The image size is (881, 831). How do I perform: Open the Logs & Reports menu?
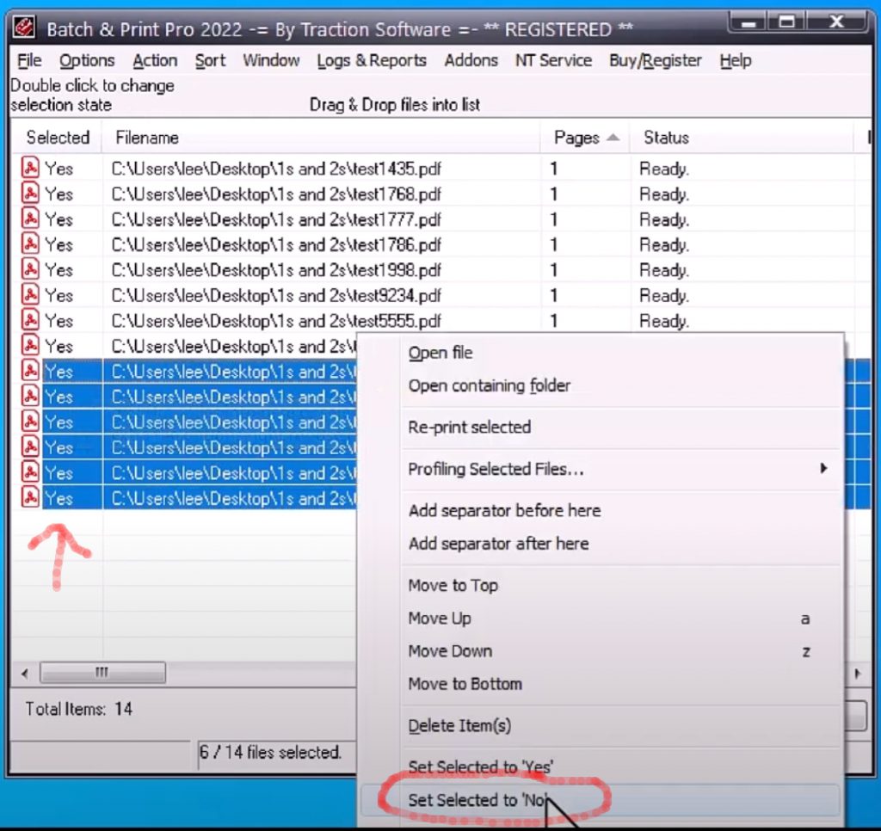pyautogui.click(x=372, y=60)
